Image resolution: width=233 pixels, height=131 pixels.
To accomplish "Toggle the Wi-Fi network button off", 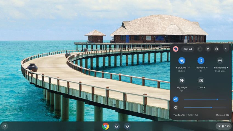I will (x=182, y=61).
